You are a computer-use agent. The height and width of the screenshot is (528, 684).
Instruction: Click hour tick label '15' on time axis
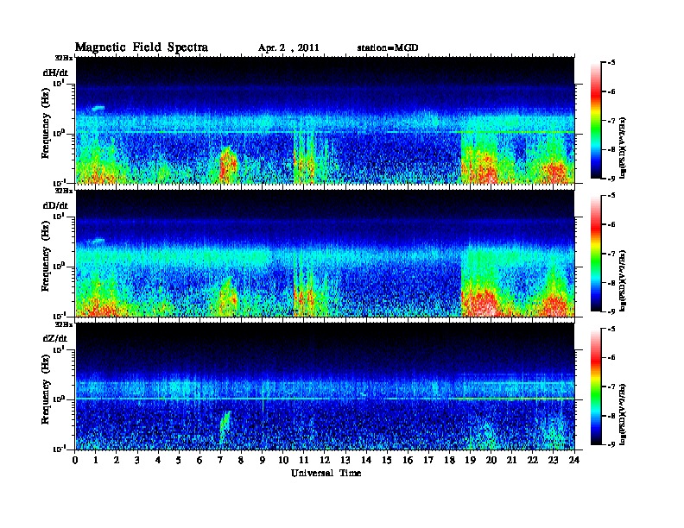pyautogui.click(x=387, y=460)
